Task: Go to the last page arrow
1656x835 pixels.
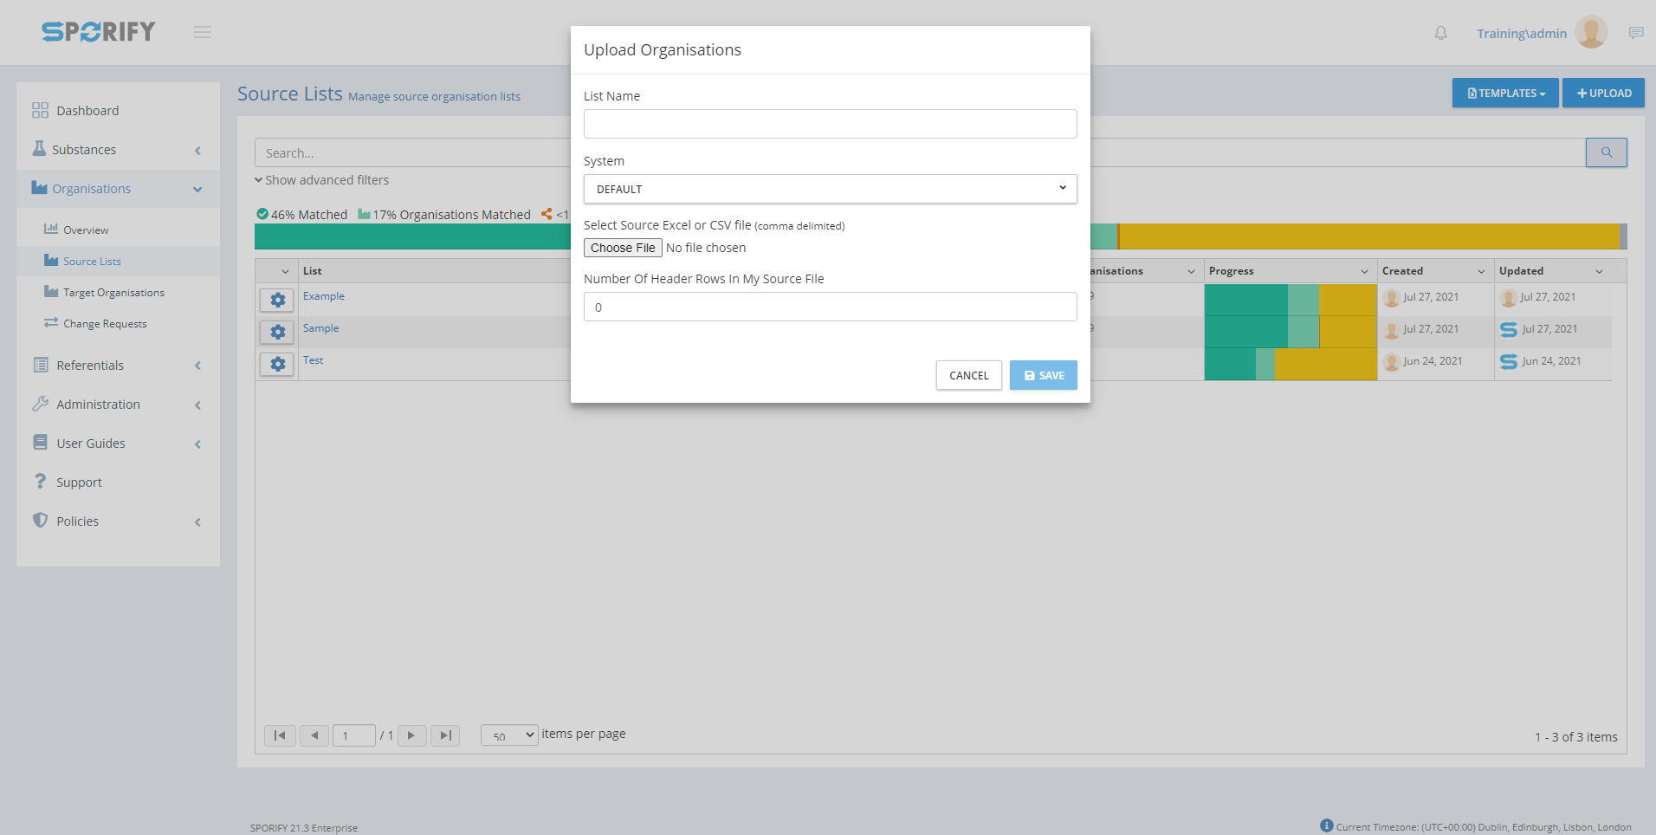Action: coord(445,735)
